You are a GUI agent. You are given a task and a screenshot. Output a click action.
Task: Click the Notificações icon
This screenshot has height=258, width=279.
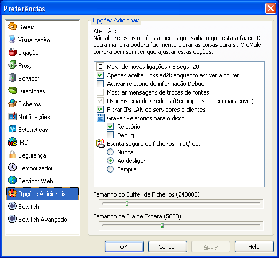click(12, 116)
